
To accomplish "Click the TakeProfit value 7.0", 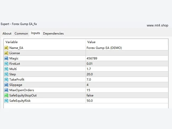I will 89,80.
